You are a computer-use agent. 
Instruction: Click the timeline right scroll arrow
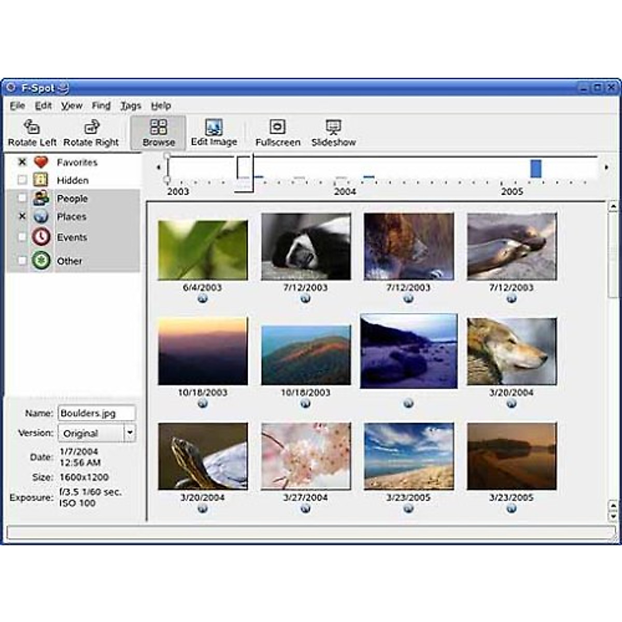606,167
